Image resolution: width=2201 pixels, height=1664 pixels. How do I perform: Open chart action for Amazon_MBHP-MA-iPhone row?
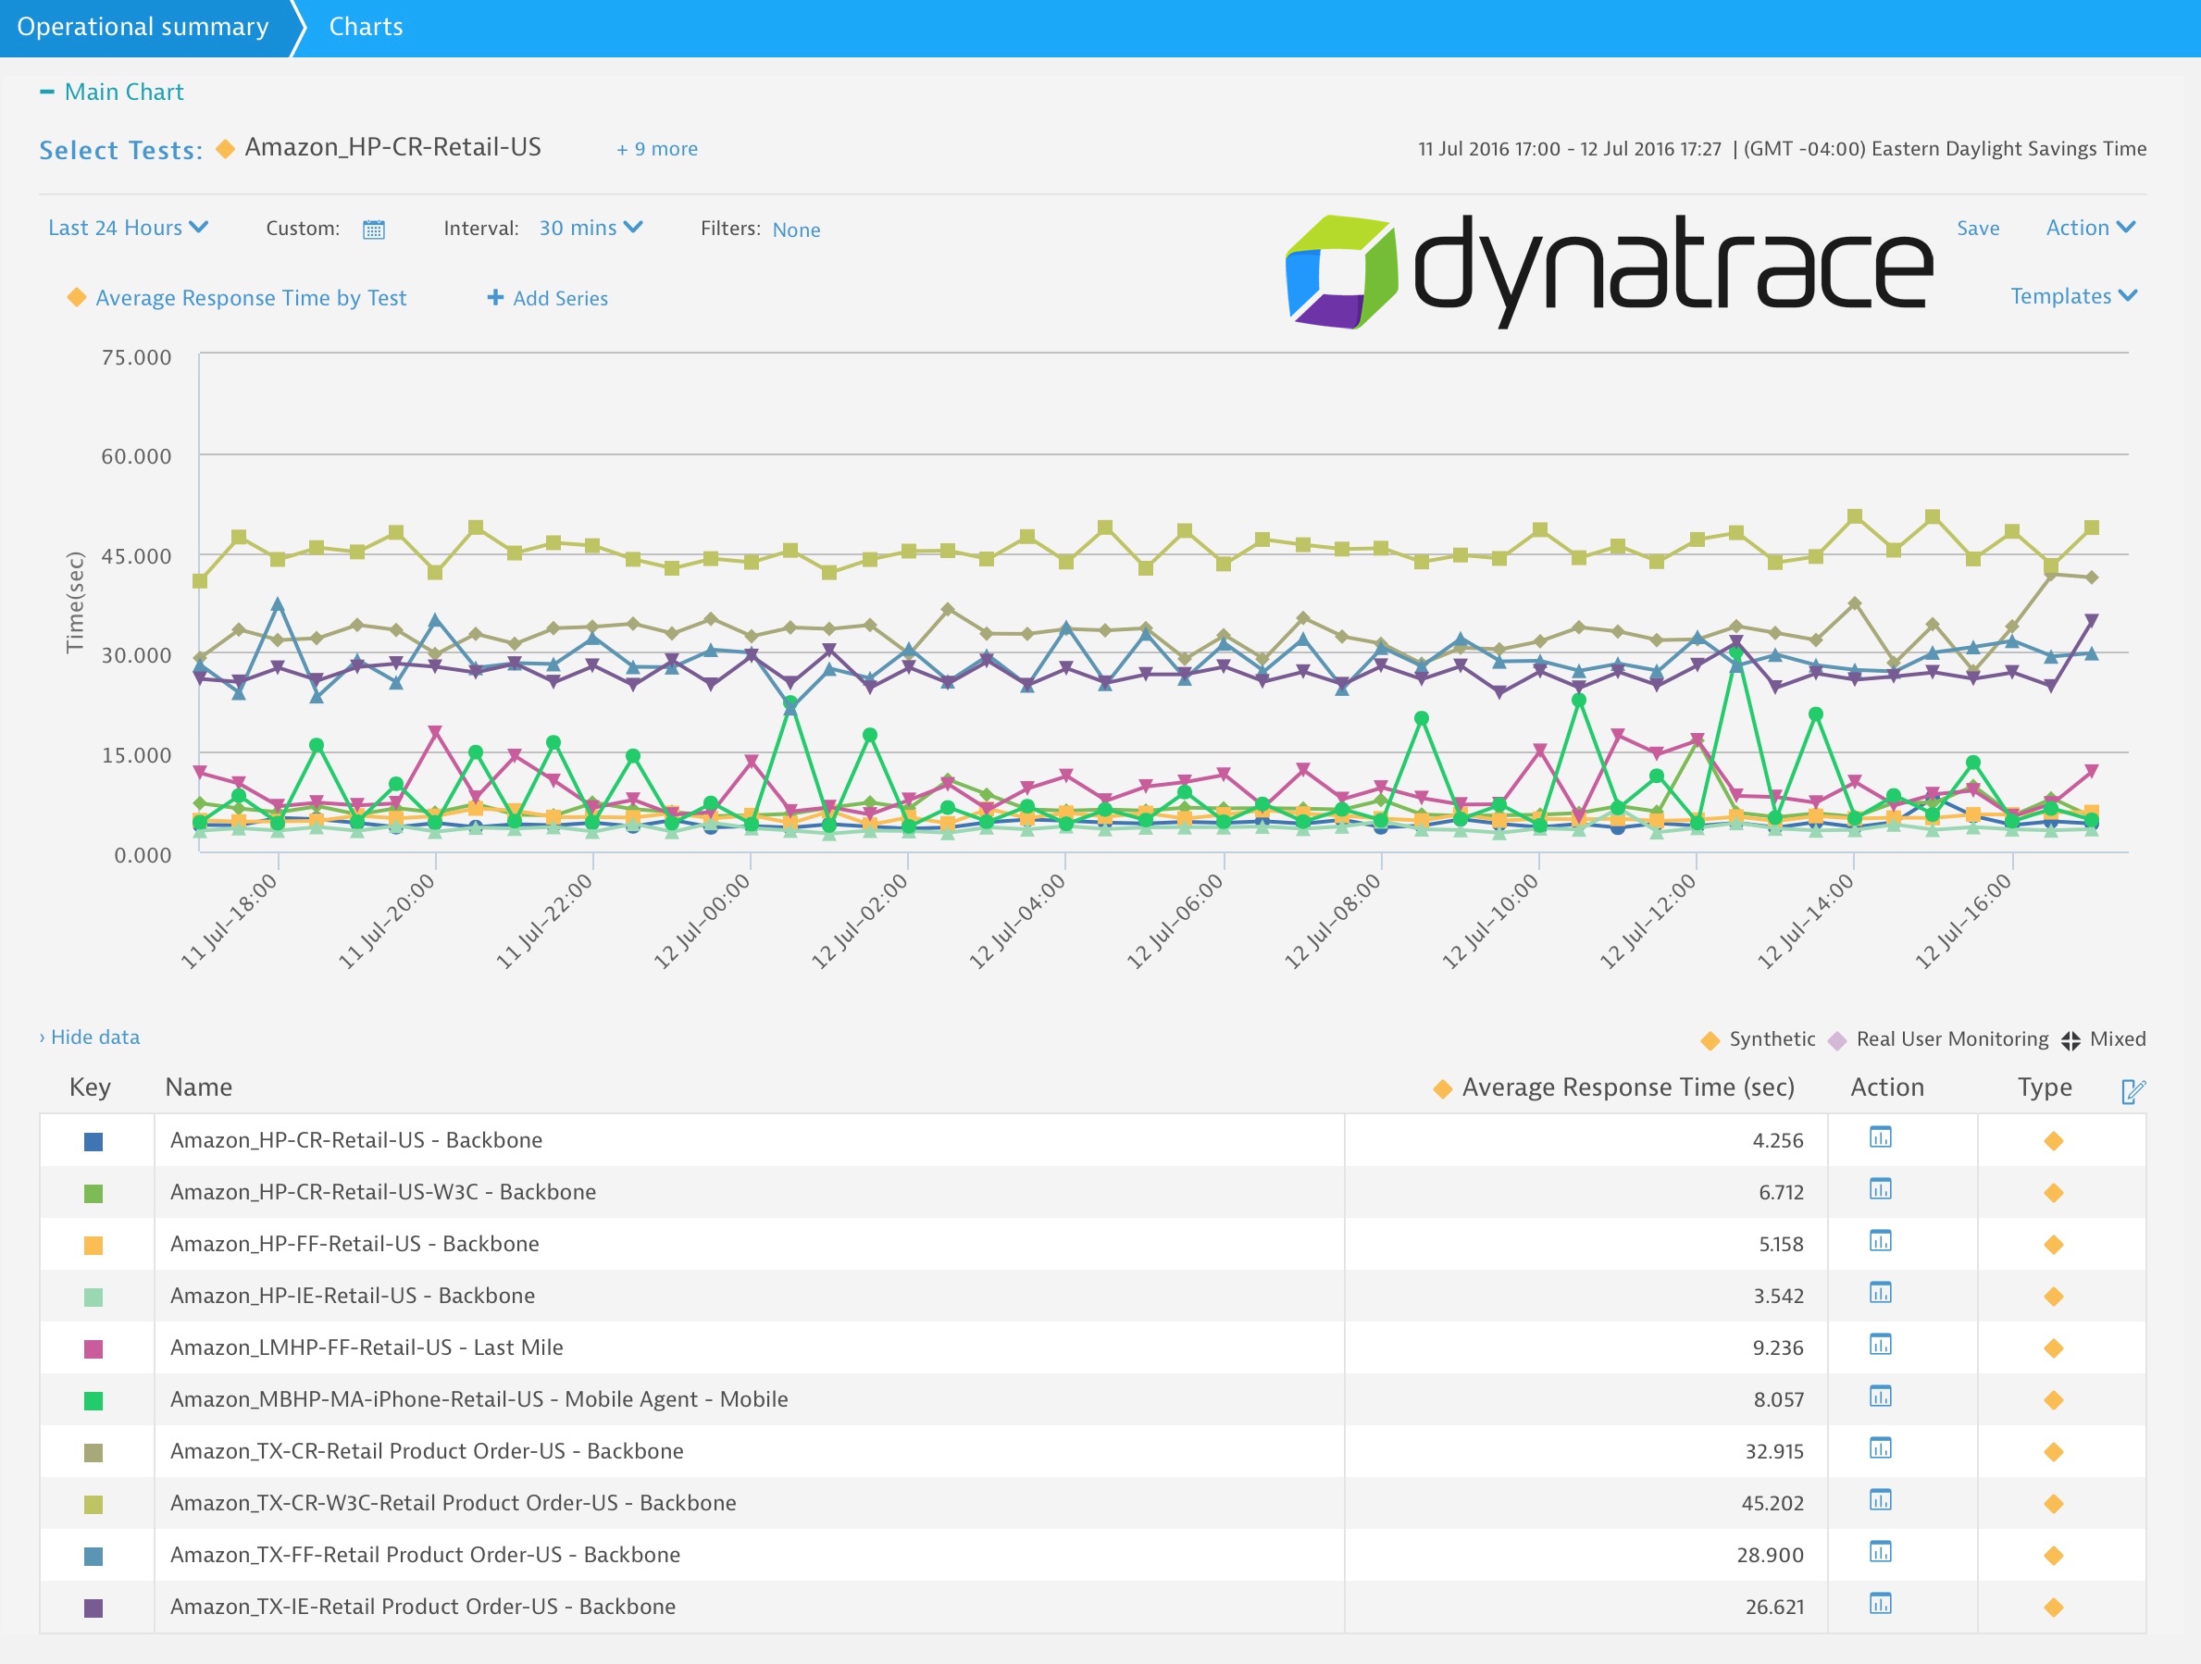(1880, 1396)
